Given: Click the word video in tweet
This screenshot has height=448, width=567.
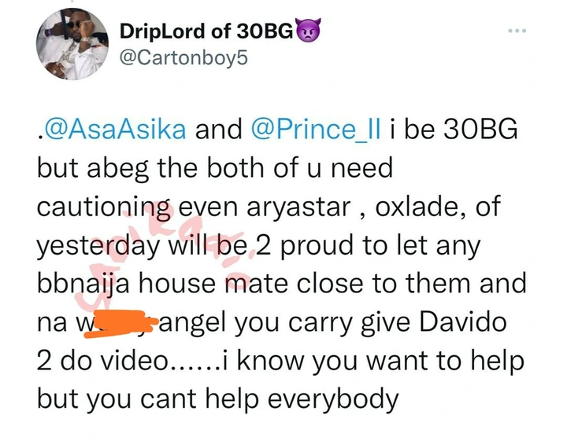Looking at the screenshot, I should [134, 361].
